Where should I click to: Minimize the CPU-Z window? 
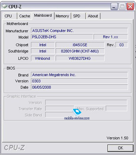click(x=114, y=6)
